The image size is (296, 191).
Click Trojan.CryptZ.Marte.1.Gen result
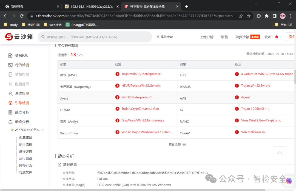[x=140, y=109]
